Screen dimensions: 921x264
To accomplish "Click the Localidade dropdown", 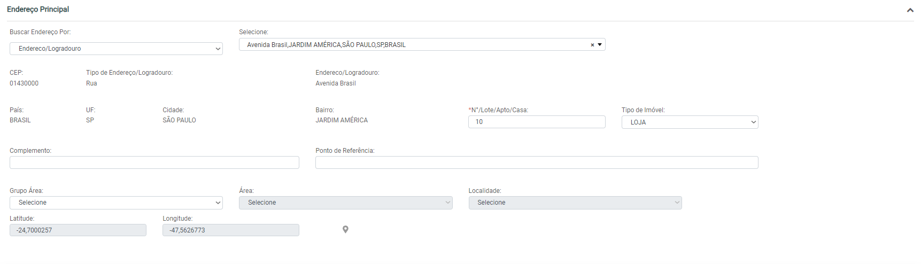I will point(575,203).
